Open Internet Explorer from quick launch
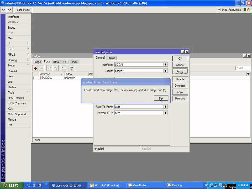This screenshot has width=252, height=189. pyautogui.click(x=29, y=185)
